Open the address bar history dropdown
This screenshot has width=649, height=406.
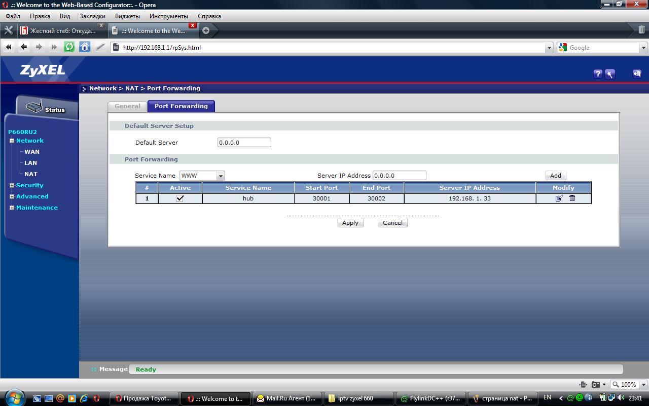(x=549, y=48)
